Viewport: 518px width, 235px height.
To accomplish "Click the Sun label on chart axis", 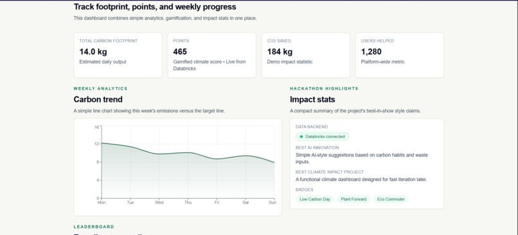I will tap(272, 202).
